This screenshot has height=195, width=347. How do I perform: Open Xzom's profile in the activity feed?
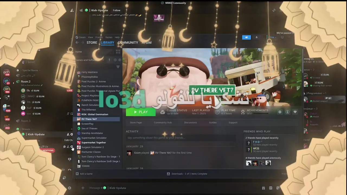tap(137, 153)
